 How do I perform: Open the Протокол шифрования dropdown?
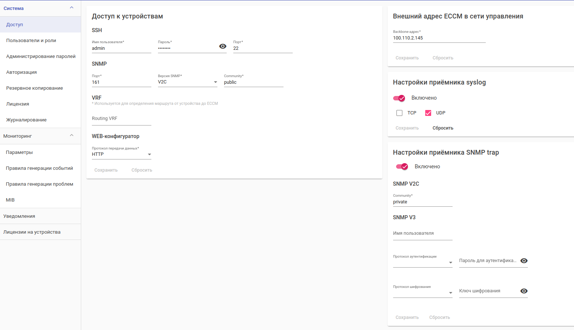tap(423, 293)
